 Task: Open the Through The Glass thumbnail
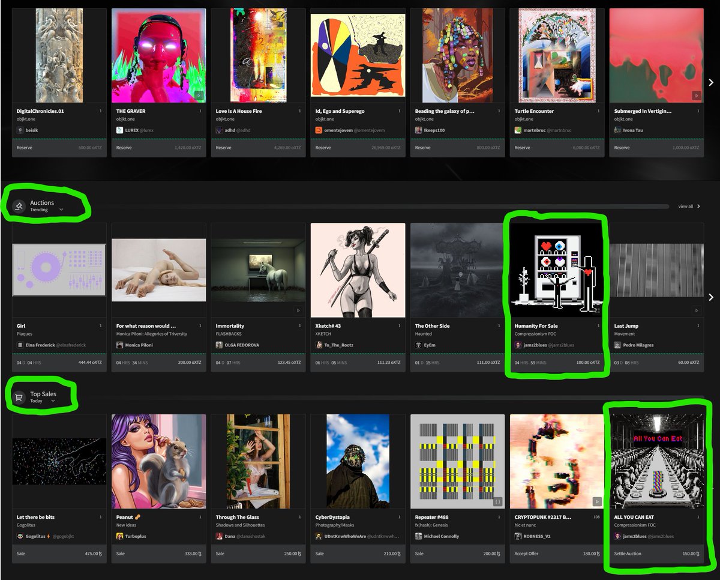(x=258, y=461)
